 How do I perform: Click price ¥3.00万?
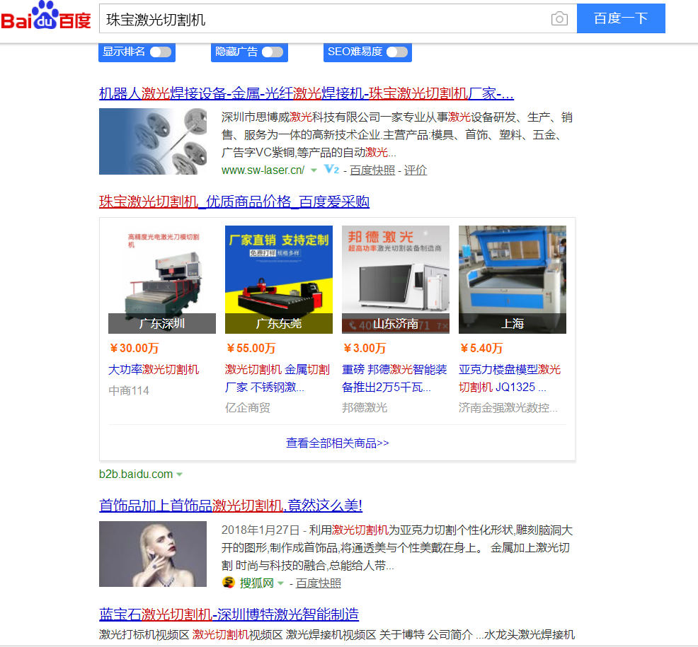click(365, 348)
